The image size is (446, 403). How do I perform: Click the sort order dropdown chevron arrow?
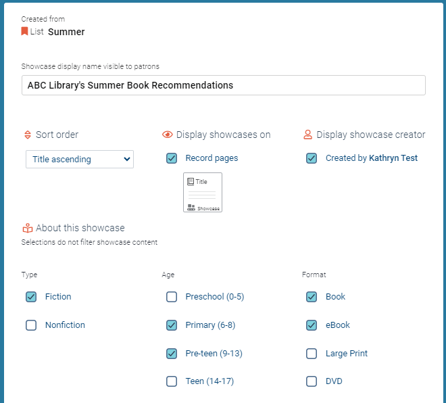(x=127, y=160)
